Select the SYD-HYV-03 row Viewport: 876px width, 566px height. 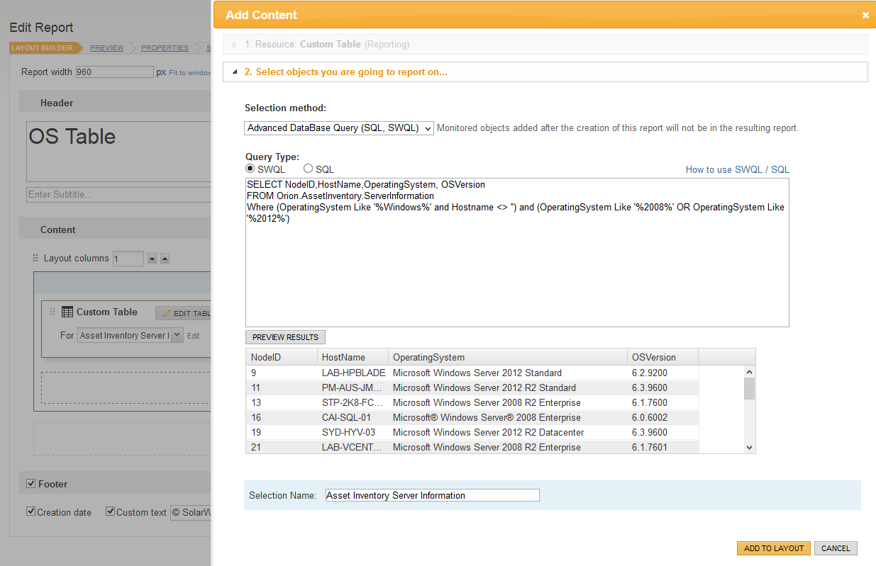coord(472,432)
